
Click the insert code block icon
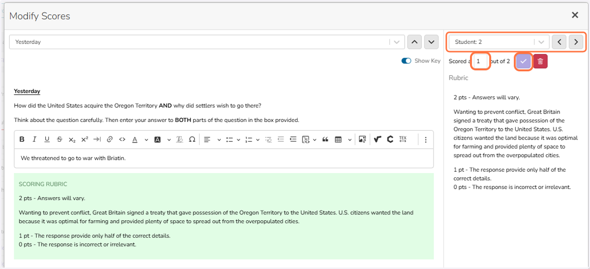(305, 140)
